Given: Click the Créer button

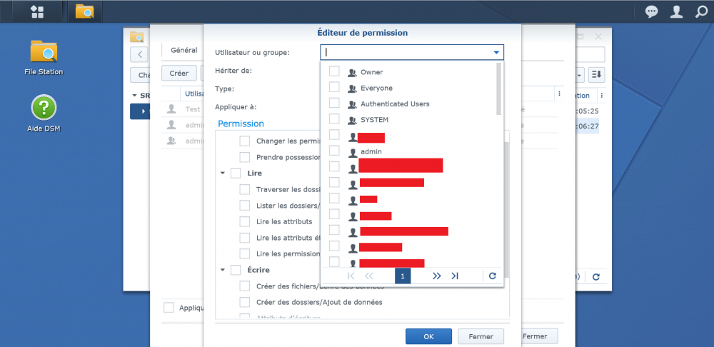Looking at the screenshot, I should 179,74.
